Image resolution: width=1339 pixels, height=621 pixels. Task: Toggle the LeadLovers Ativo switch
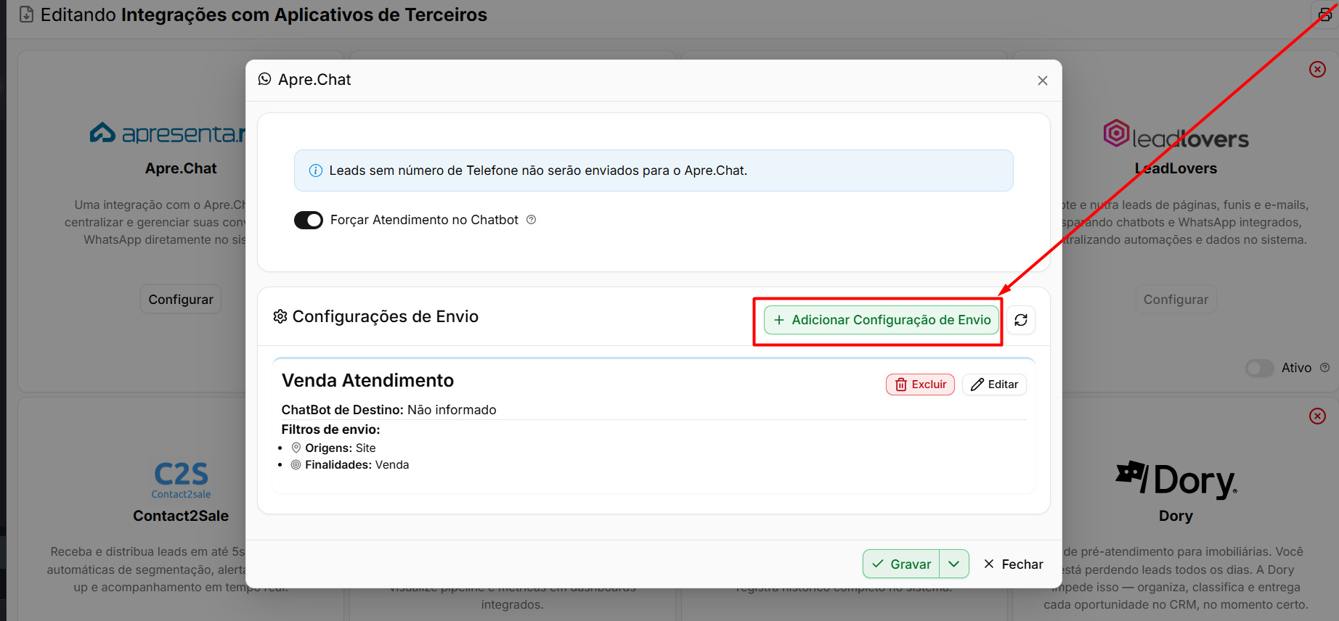point(1260,368)
